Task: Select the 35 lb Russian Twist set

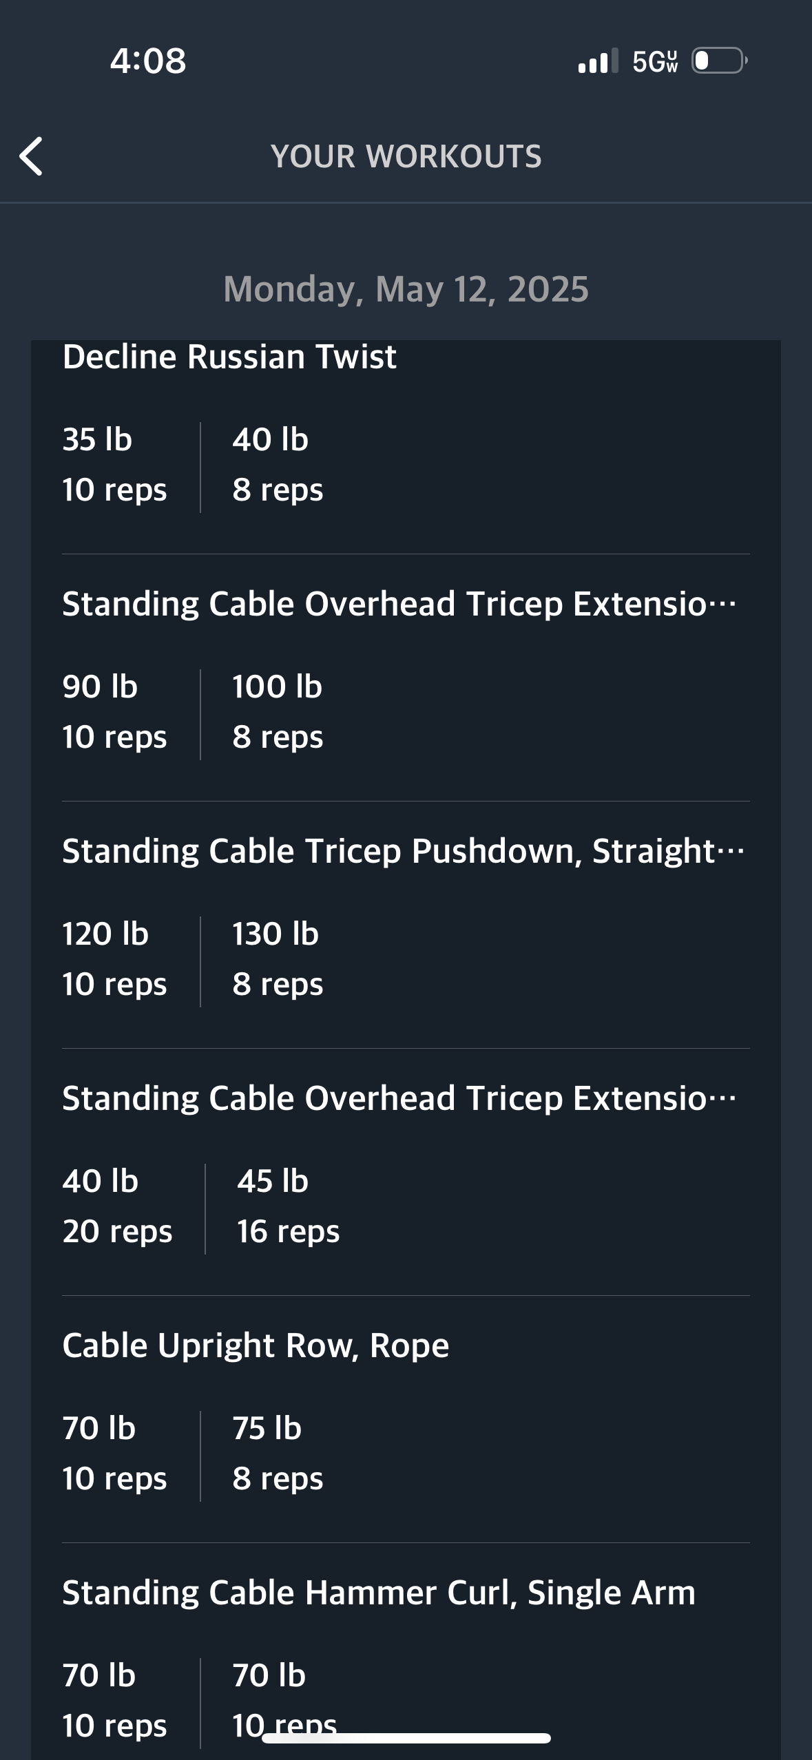Action: [x=114, y=465]
